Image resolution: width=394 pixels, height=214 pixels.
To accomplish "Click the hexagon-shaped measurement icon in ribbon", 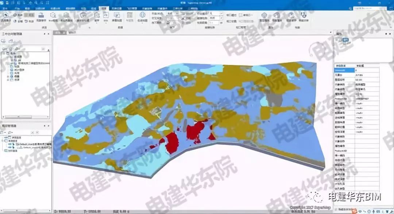I will tap(264, 16).
